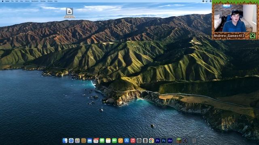This screenshot has width=259, height=145.
Task: Open Adobe Animate icon
Action: [x=170, y=141]
